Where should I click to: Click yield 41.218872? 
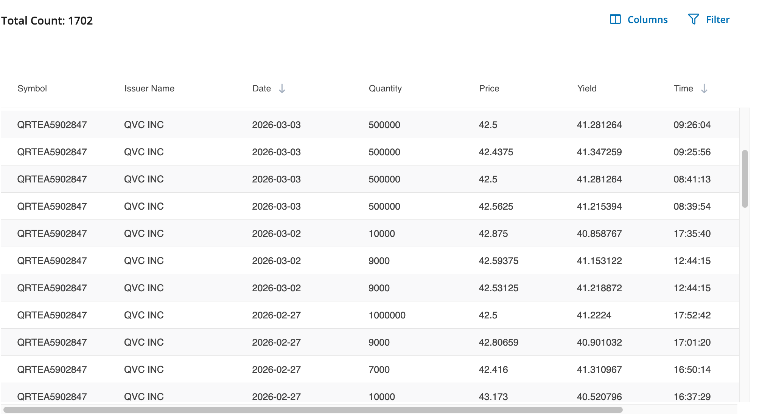point(599,288)
